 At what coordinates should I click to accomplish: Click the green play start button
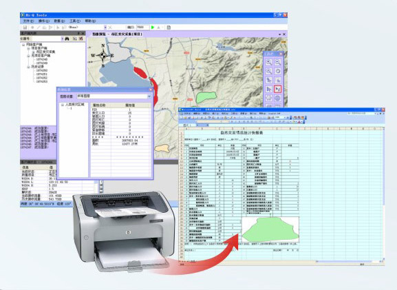[x=153, y=28]
